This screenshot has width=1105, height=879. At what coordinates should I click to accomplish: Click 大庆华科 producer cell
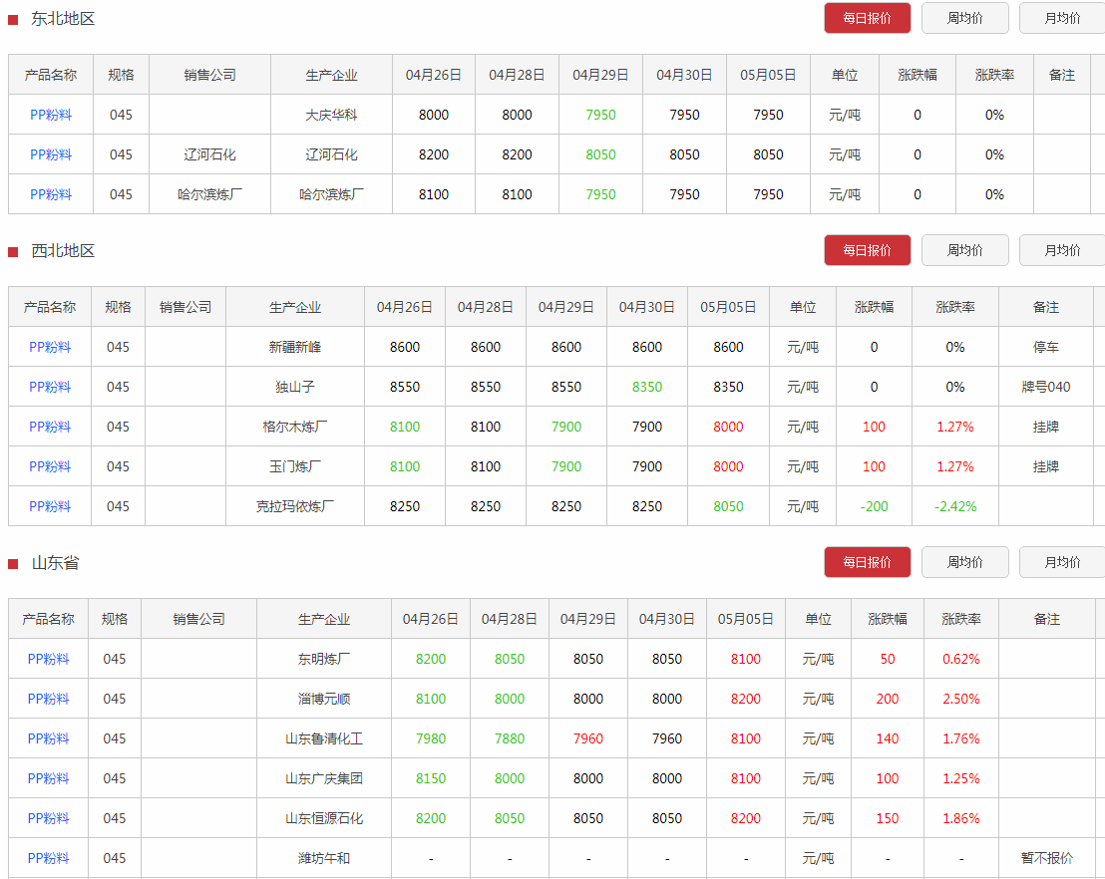(x=331, y=115)
